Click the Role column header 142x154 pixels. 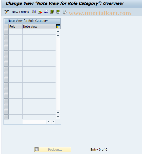tap(15, 26)
